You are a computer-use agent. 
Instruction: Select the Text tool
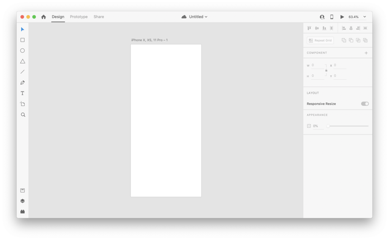[22, 93]
